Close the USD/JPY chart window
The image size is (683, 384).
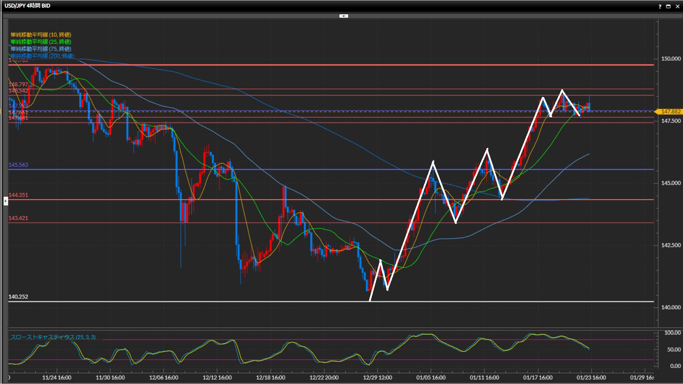pyautogui.click(x=677, y=6)
